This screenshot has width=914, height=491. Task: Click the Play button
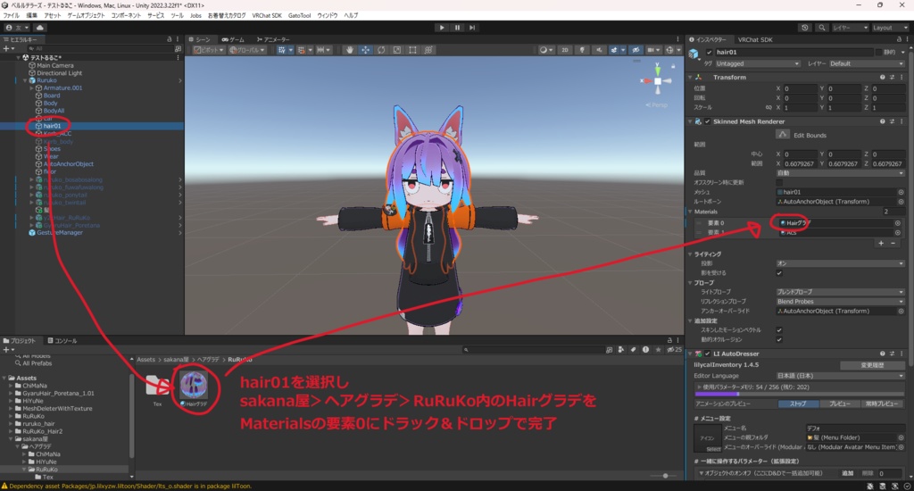coord(442,28)
